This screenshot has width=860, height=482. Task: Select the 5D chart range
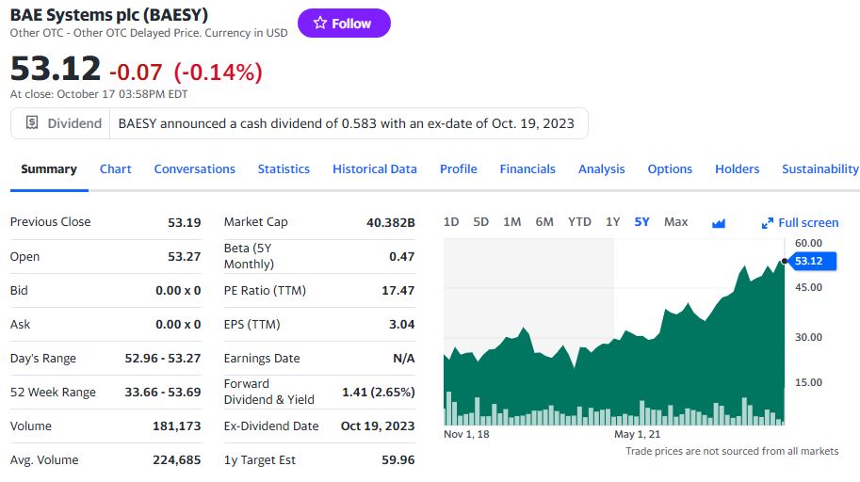click(480, 222)
